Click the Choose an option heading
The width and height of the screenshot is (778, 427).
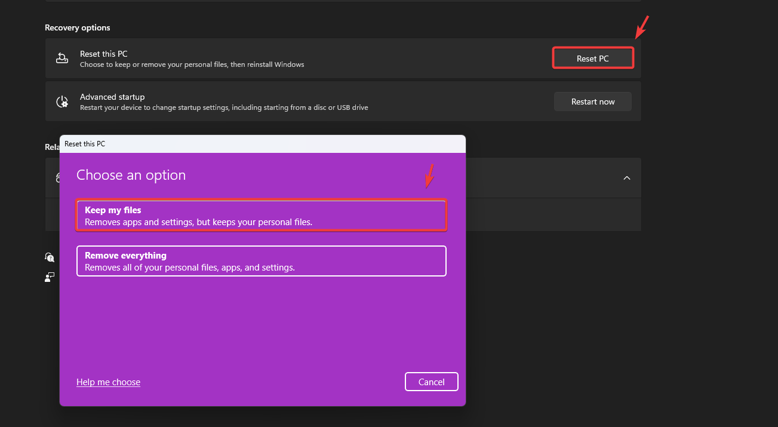pyautogui.click(x=131, y=175)
